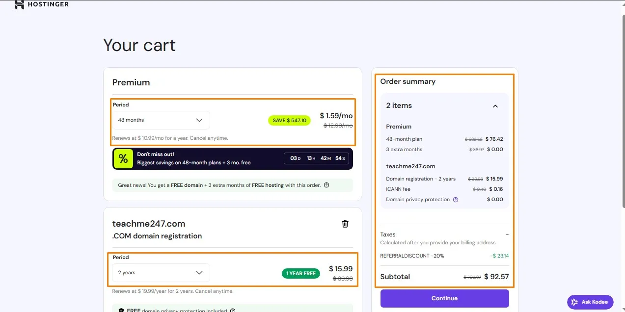Viewport: 625px width, 312px height.
Task: Click help icon beside FREE domain privacy protection included
Action: pyautogui.click(x=232, y=311)
